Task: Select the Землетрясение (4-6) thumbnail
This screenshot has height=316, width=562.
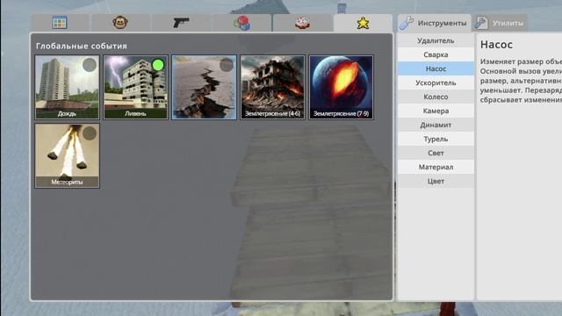Action: click(x=273, y=87)
